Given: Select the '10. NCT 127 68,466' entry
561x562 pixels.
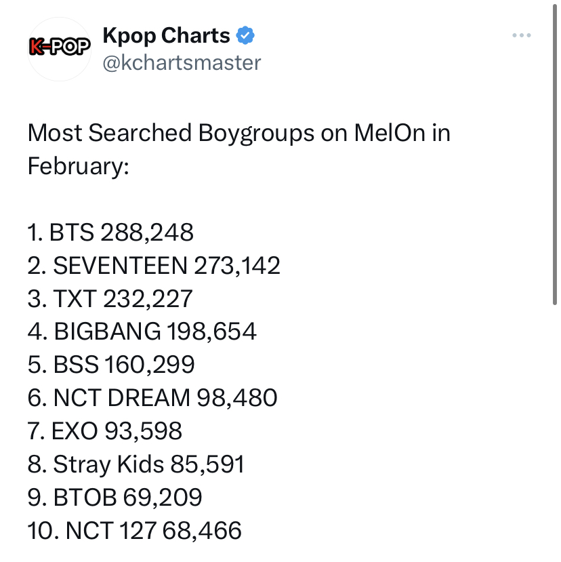Looking at the screenshot, I should click(134, 530).
